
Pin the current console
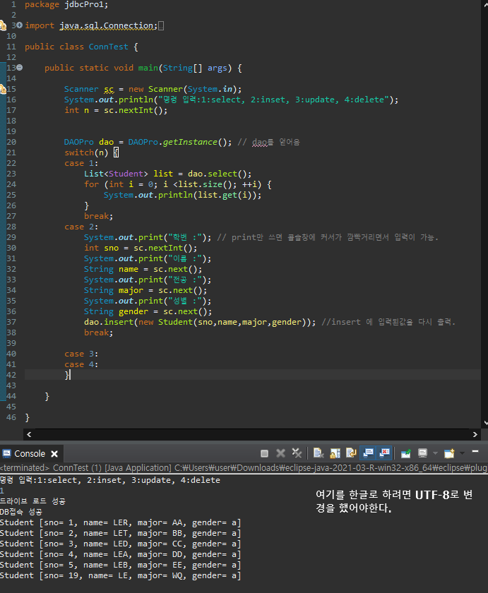click(x=406, y=453)
